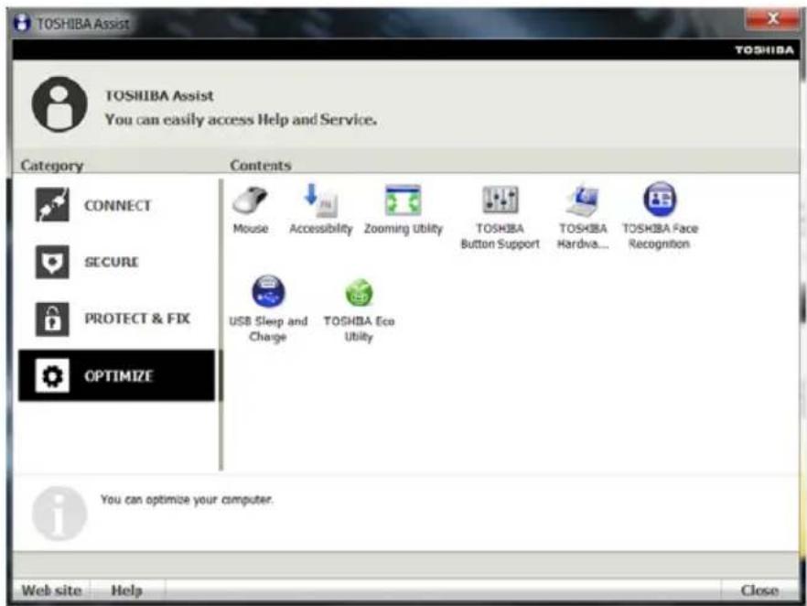Open the Mouse settings icon
Viewport: 807px width, 606px height.
tap(250, 200)
